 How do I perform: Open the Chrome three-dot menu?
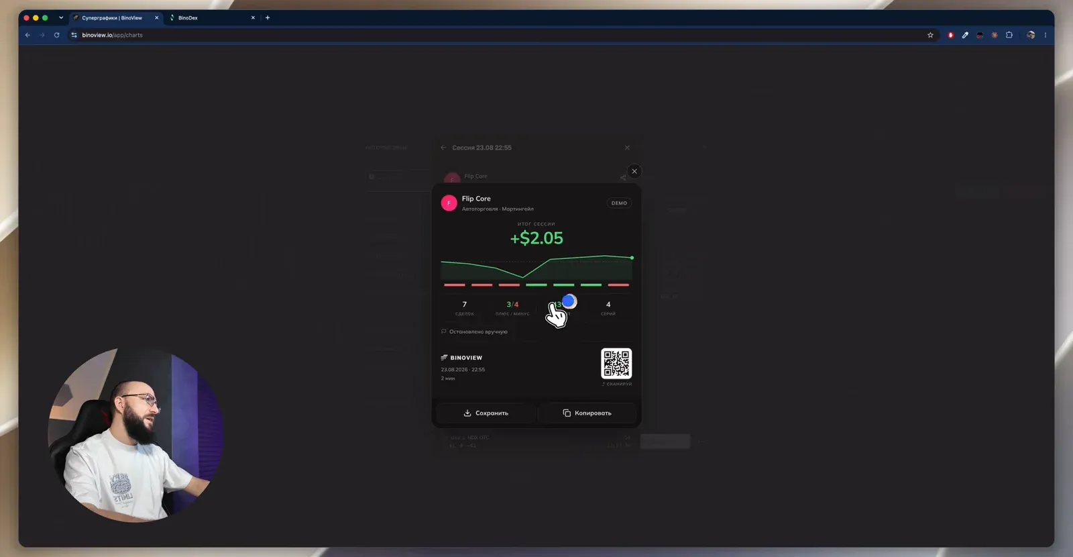tap(1045, 35)
